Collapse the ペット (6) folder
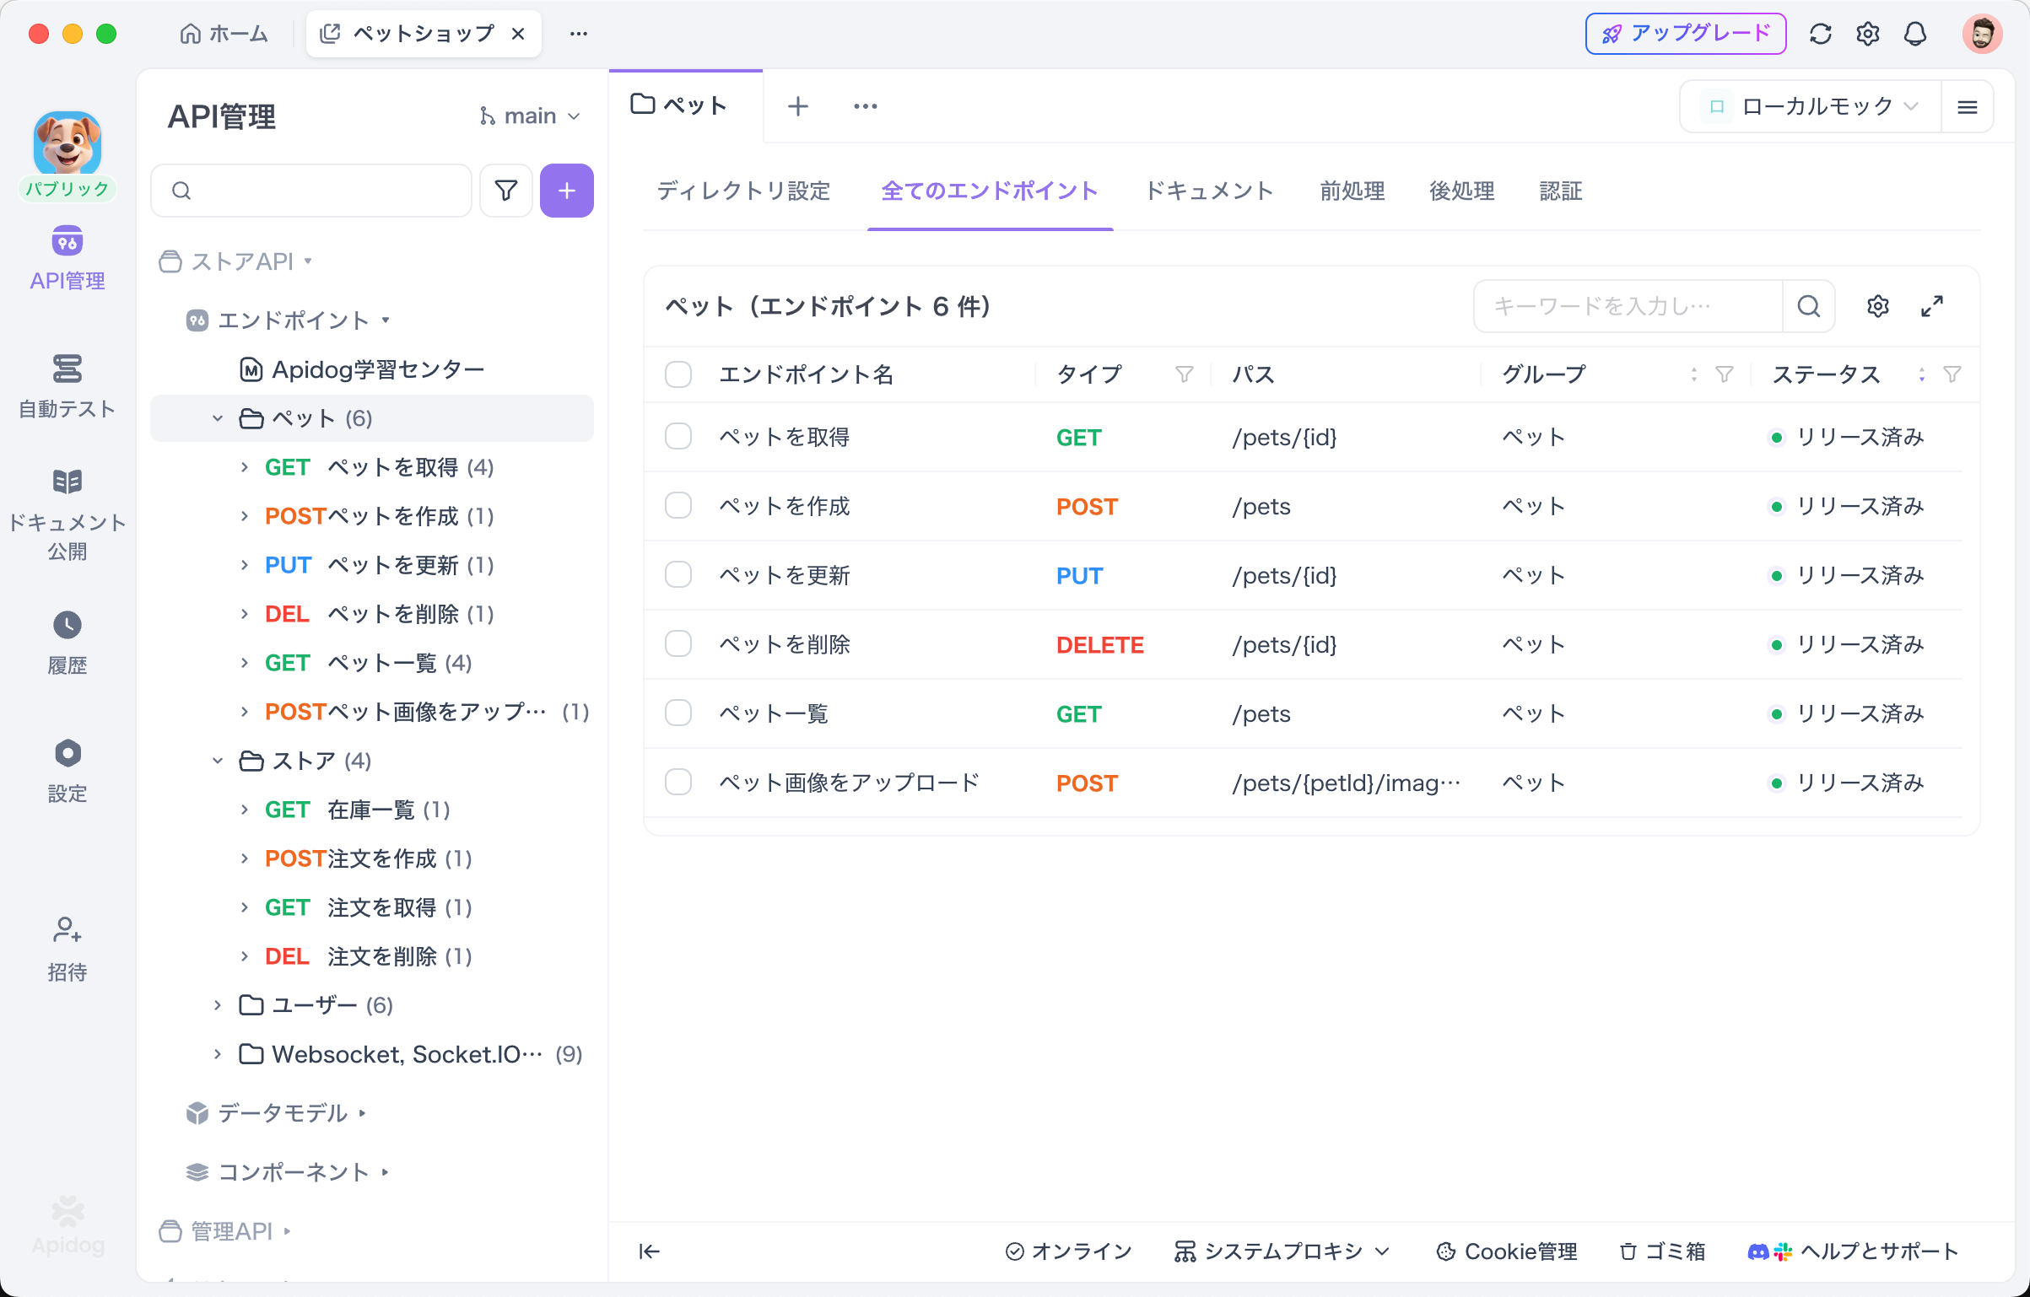 click(218, 418)
